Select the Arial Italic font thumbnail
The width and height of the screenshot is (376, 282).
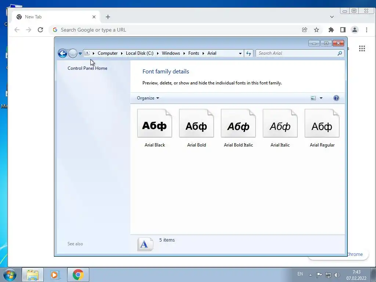coord(280,123)
